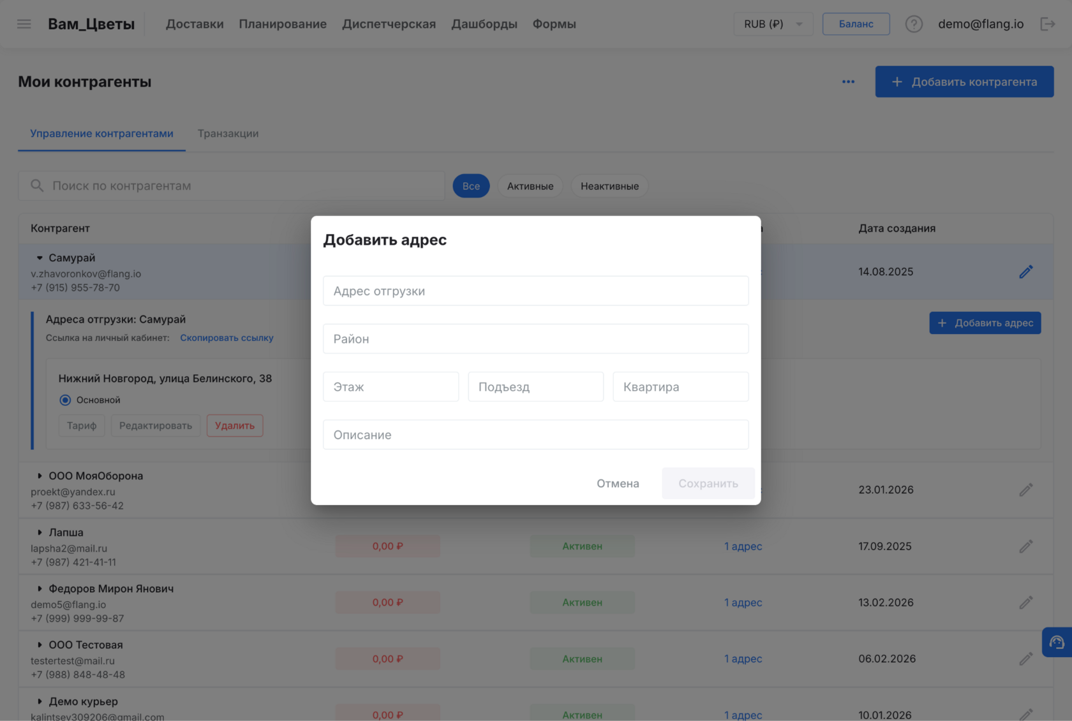Image resolution: width=1072 pixels, height=721 pixels.
Task: Click the edit pencil for Самурай
Action: pyautogui.click(x=1026, y=272)
